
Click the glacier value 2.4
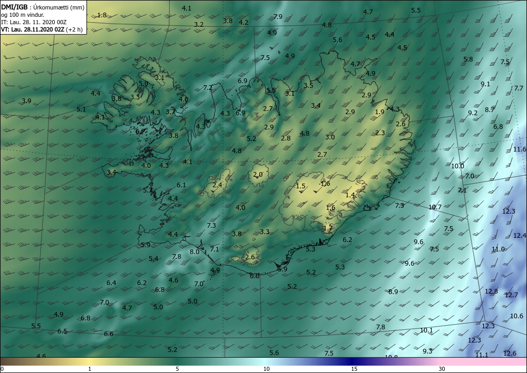(218, 185)
